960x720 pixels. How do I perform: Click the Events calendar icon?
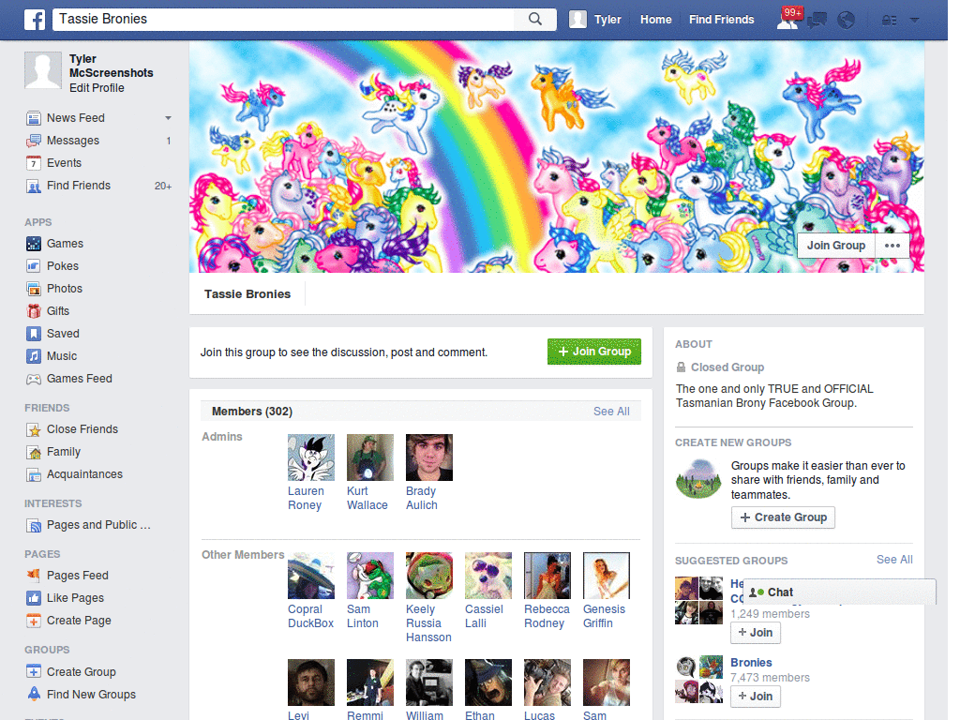click(x=34, y=163)
